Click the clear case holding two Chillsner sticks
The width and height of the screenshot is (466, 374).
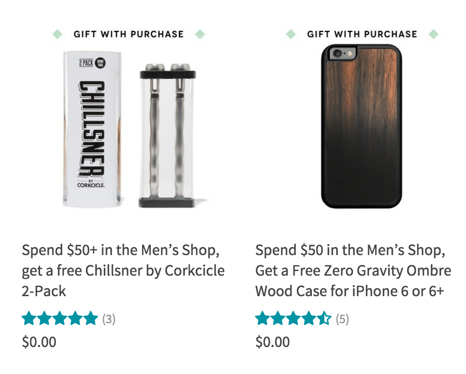pos(168,135)
